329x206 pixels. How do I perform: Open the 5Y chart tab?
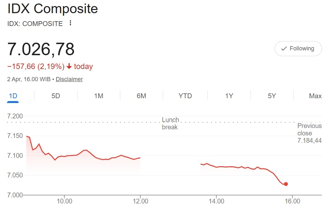(x=272, y=96)
